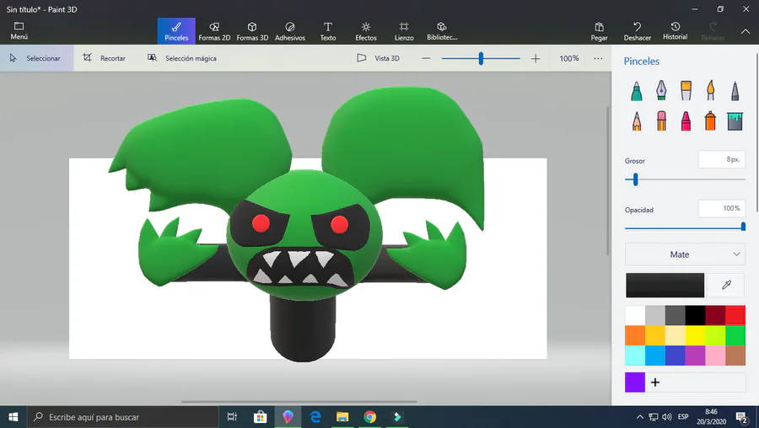Open the Efectos tab

(x=366, y=31)
